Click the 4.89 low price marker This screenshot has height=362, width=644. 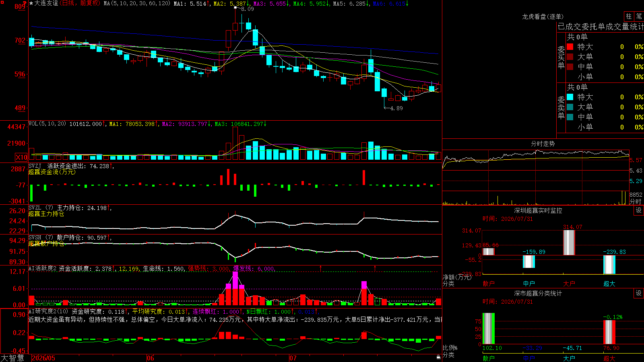(x=396, y=108)
